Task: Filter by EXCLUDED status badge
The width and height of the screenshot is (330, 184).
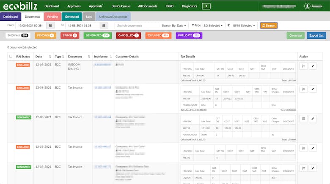Action: click(x=158, y=35)
